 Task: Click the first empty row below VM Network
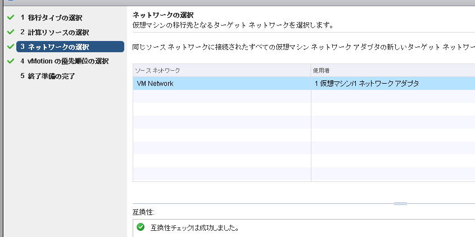point(221,97)
